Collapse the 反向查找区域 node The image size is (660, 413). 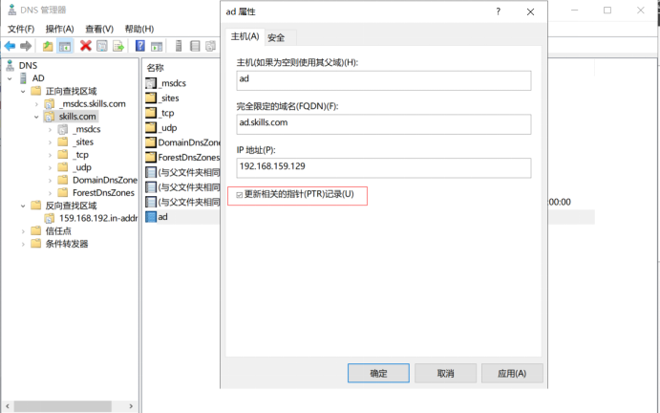[x=23, y=206]
